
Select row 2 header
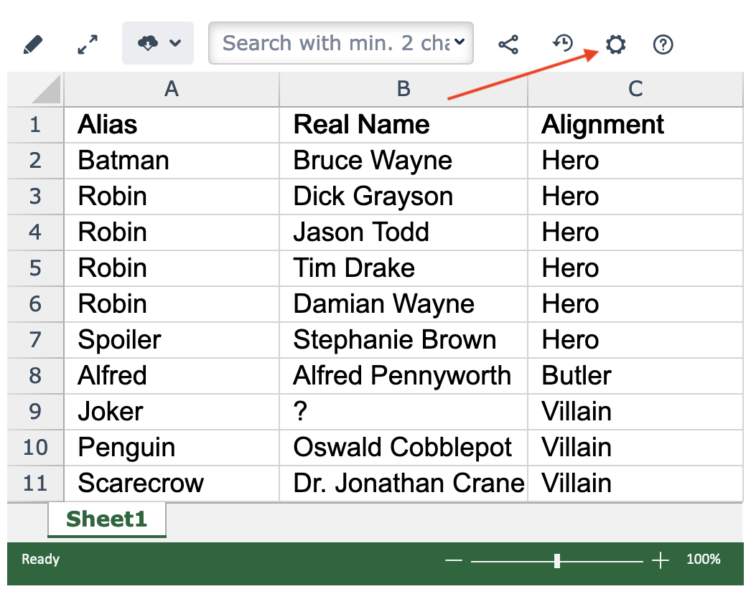[x=35, y=161]
